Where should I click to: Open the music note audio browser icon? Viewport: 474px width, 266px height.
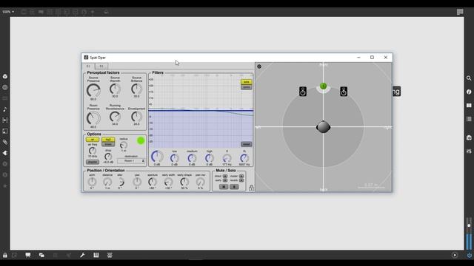tap(5, 109)
